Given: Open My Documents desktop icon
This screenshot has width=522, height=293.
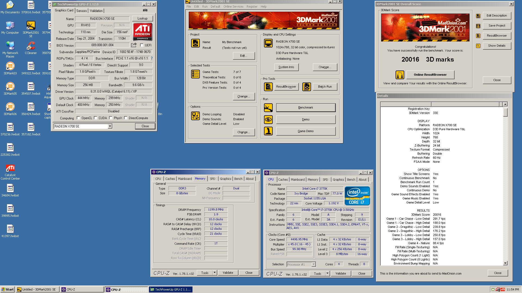Looking at the screenshot, I should point(10,7).
